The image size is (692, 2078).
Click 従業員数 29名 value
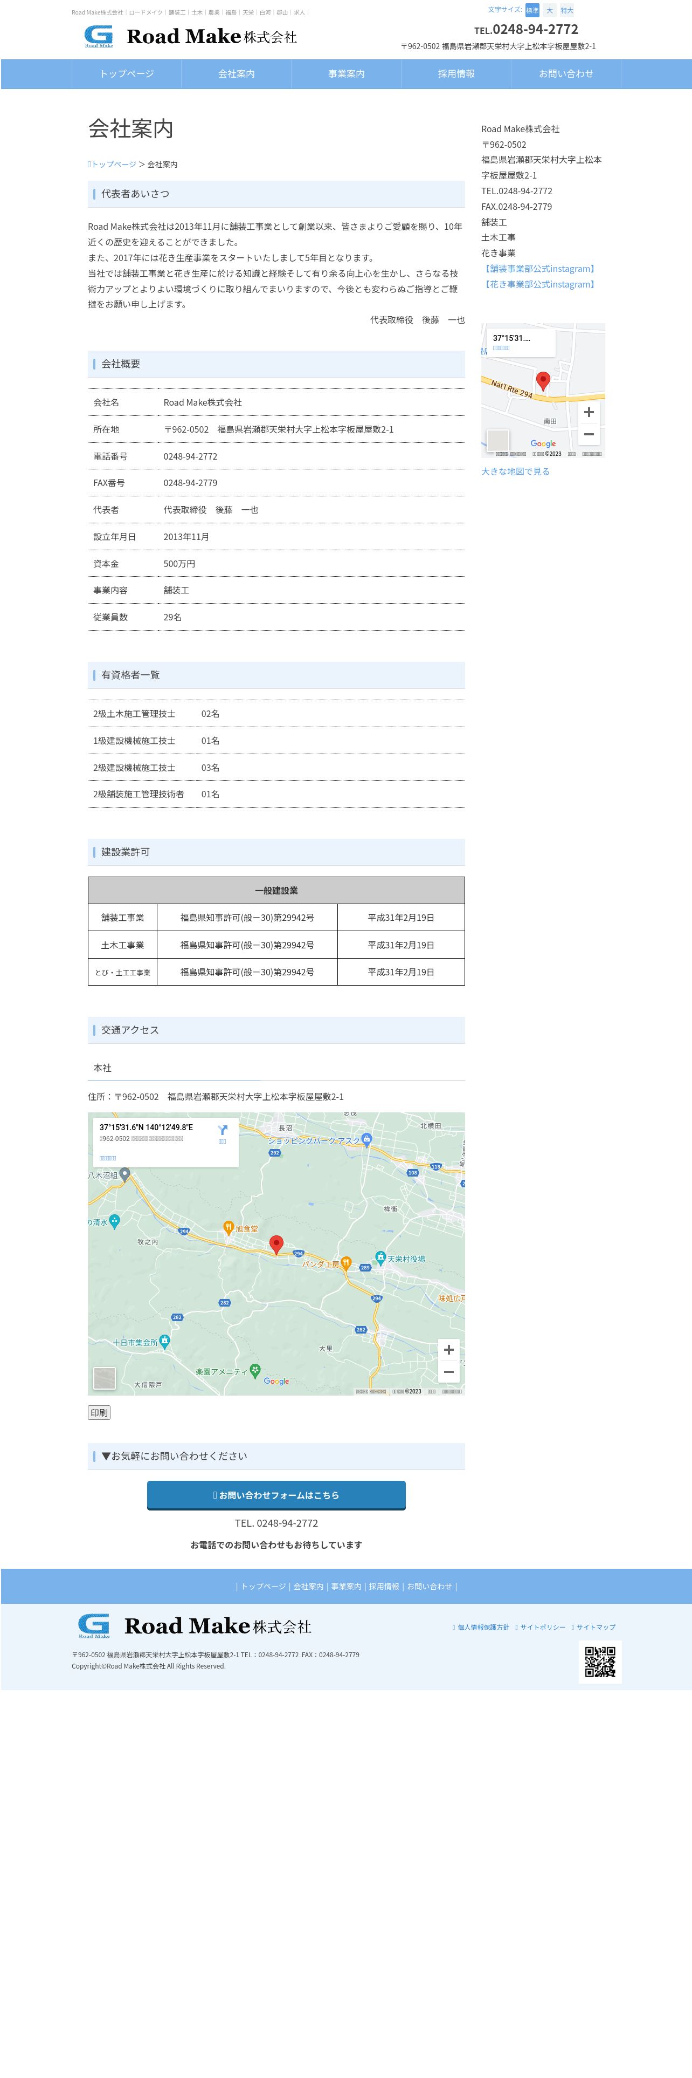172,617
